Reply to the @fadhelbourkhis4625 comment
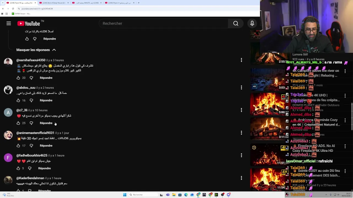 coord(44,168)
